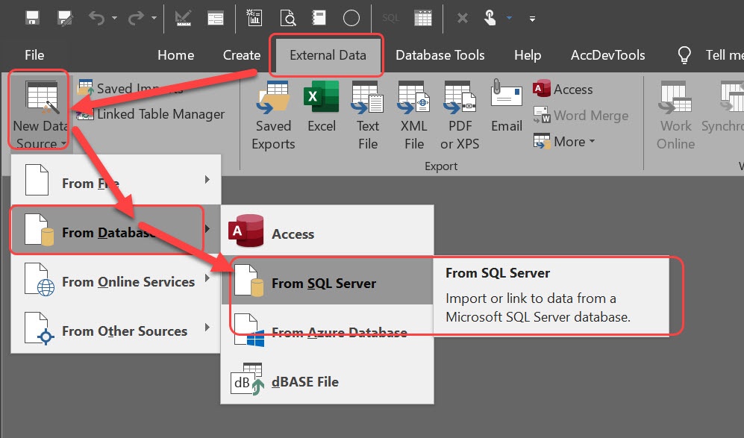Click the notebook icon in toolbar
The height and width of the screenshot is (438, 744).
pyautogui.click(x=319, y=18)
